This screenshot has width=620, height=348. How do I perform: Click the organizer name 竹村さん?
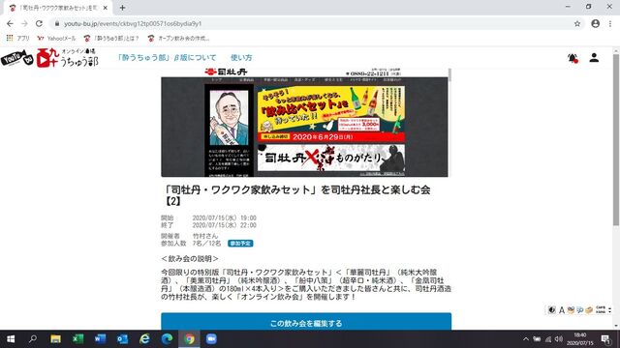pos(205,236)
